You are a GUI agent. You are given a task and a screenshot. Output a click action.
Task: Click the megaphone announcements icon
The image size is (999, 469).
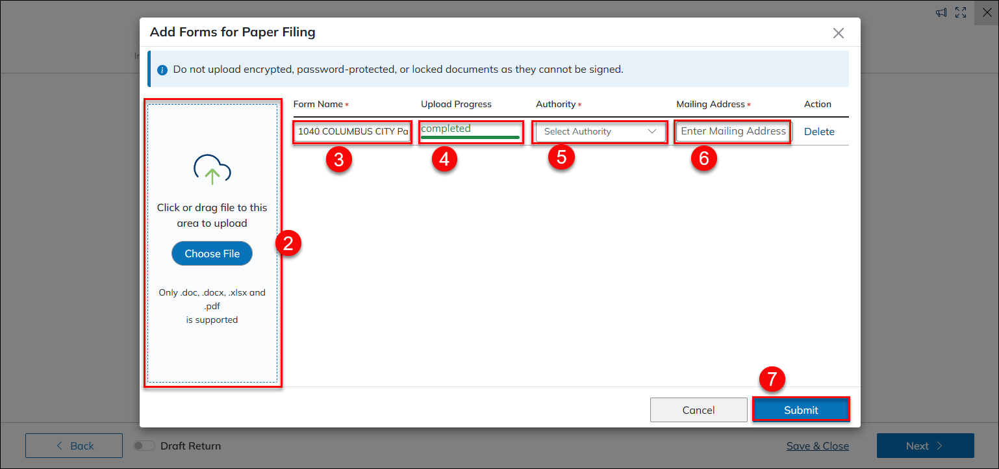tap(941, 12)
